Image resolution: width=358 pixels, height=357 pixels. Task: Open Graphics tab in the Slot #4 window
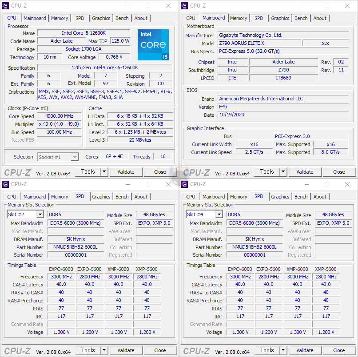(x=280, y=197)
